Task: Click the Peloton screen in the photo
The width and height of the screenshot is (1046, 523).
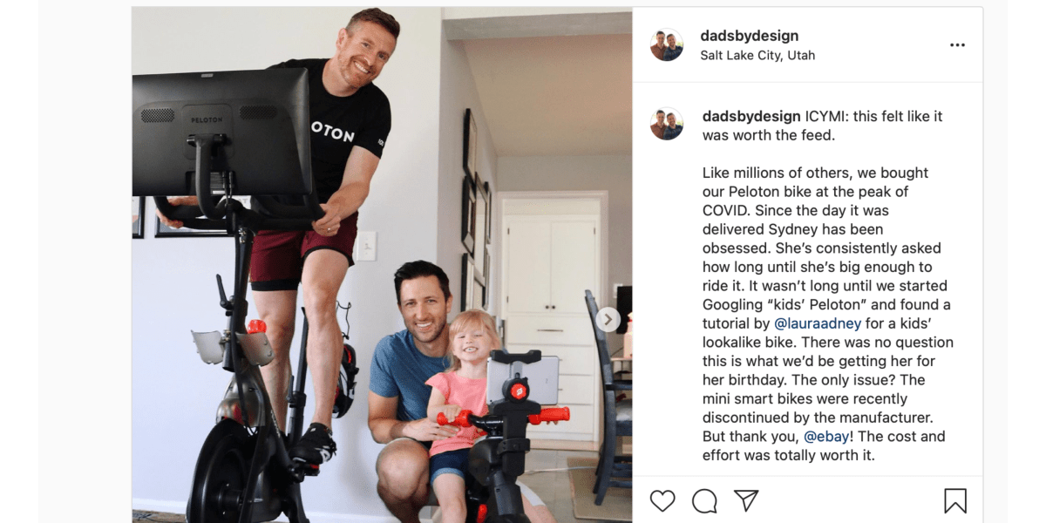Action: (x=223, y=132)
